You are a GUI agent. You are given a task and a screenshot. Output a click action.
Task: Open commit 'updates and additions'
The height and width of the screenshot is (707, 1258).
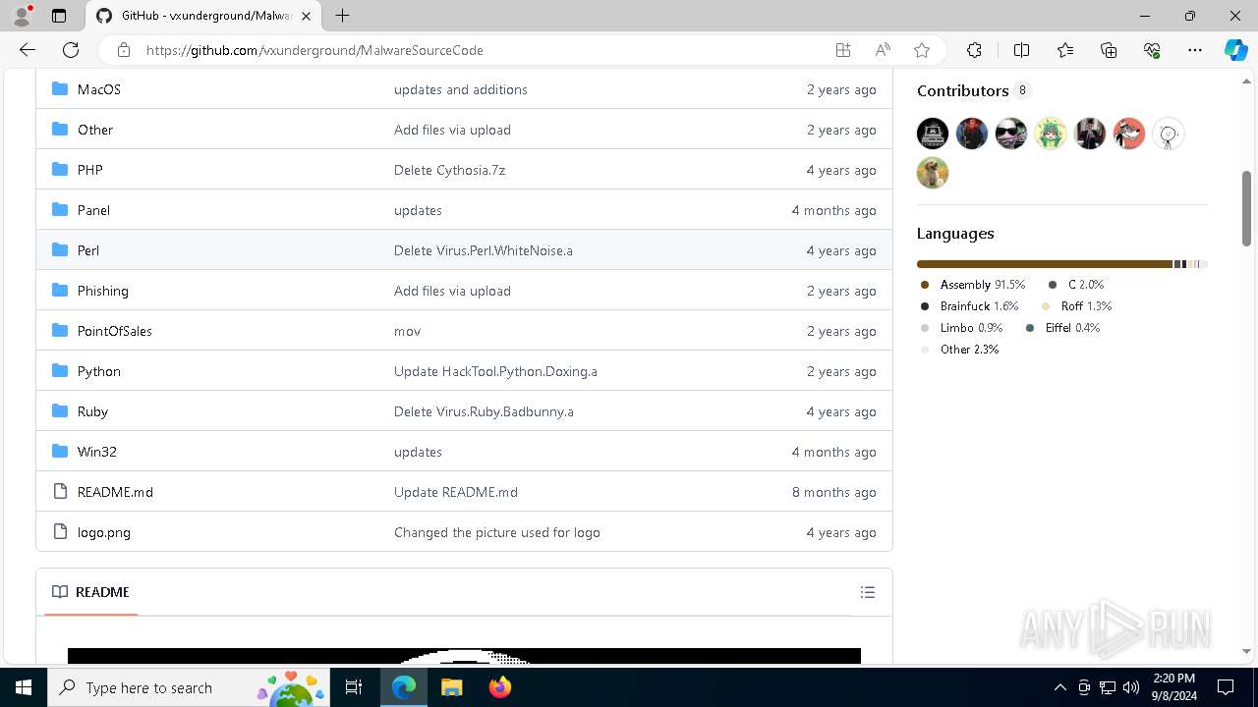[x=461, y=89]
